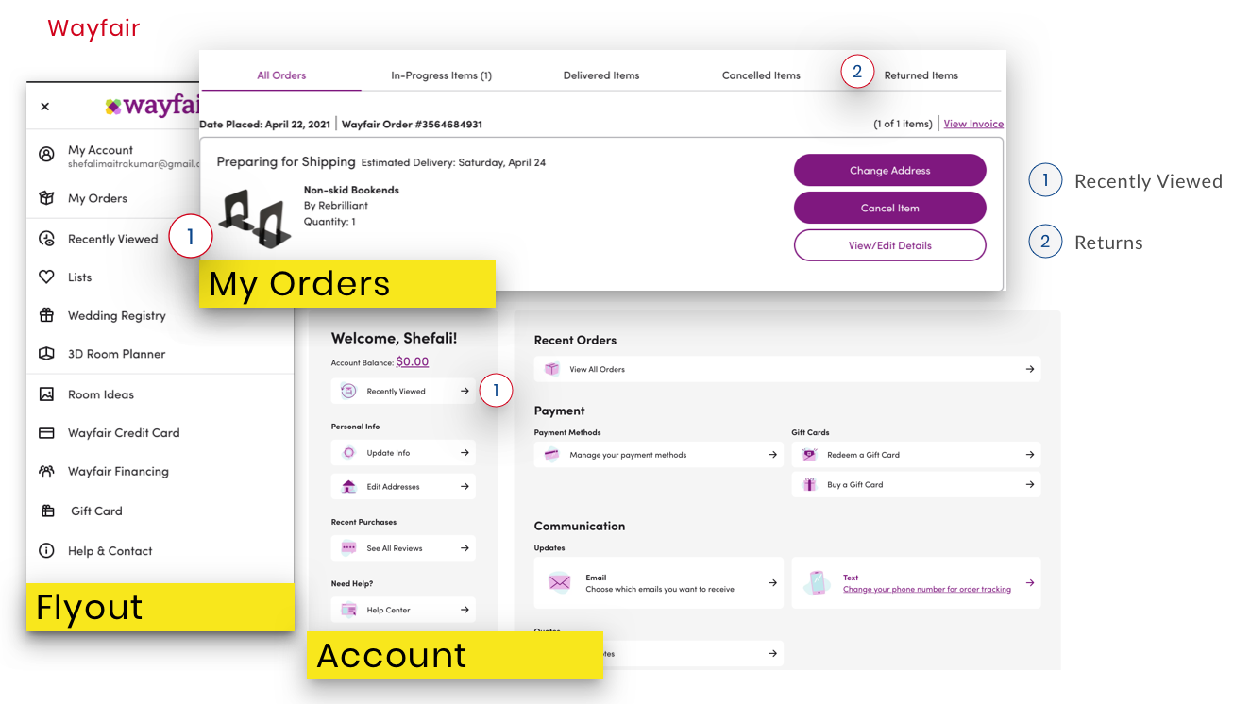Image resolution: width=1250 pixels, height=704 pixels.
Task: Click the View/Edit Details button
Action: 890,245
